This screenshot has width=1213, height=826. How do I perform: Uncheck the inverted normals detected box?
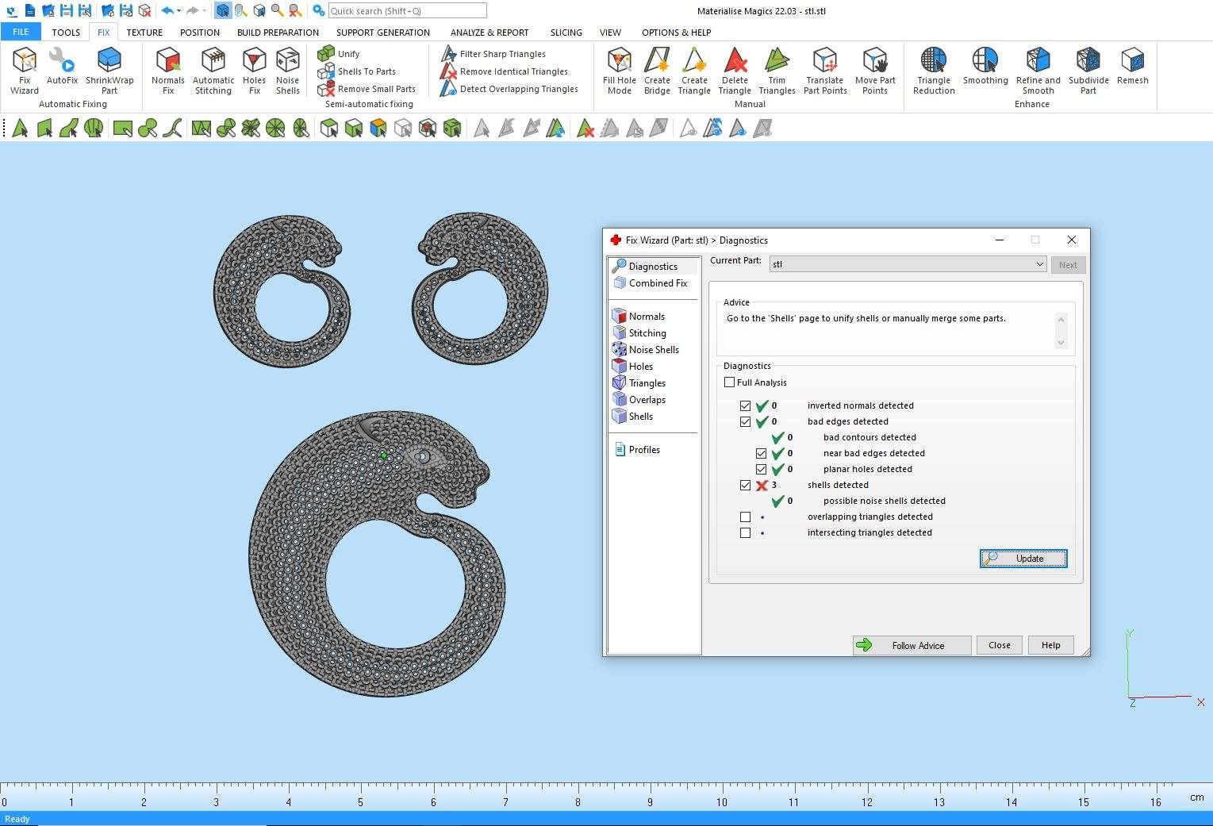745,405
